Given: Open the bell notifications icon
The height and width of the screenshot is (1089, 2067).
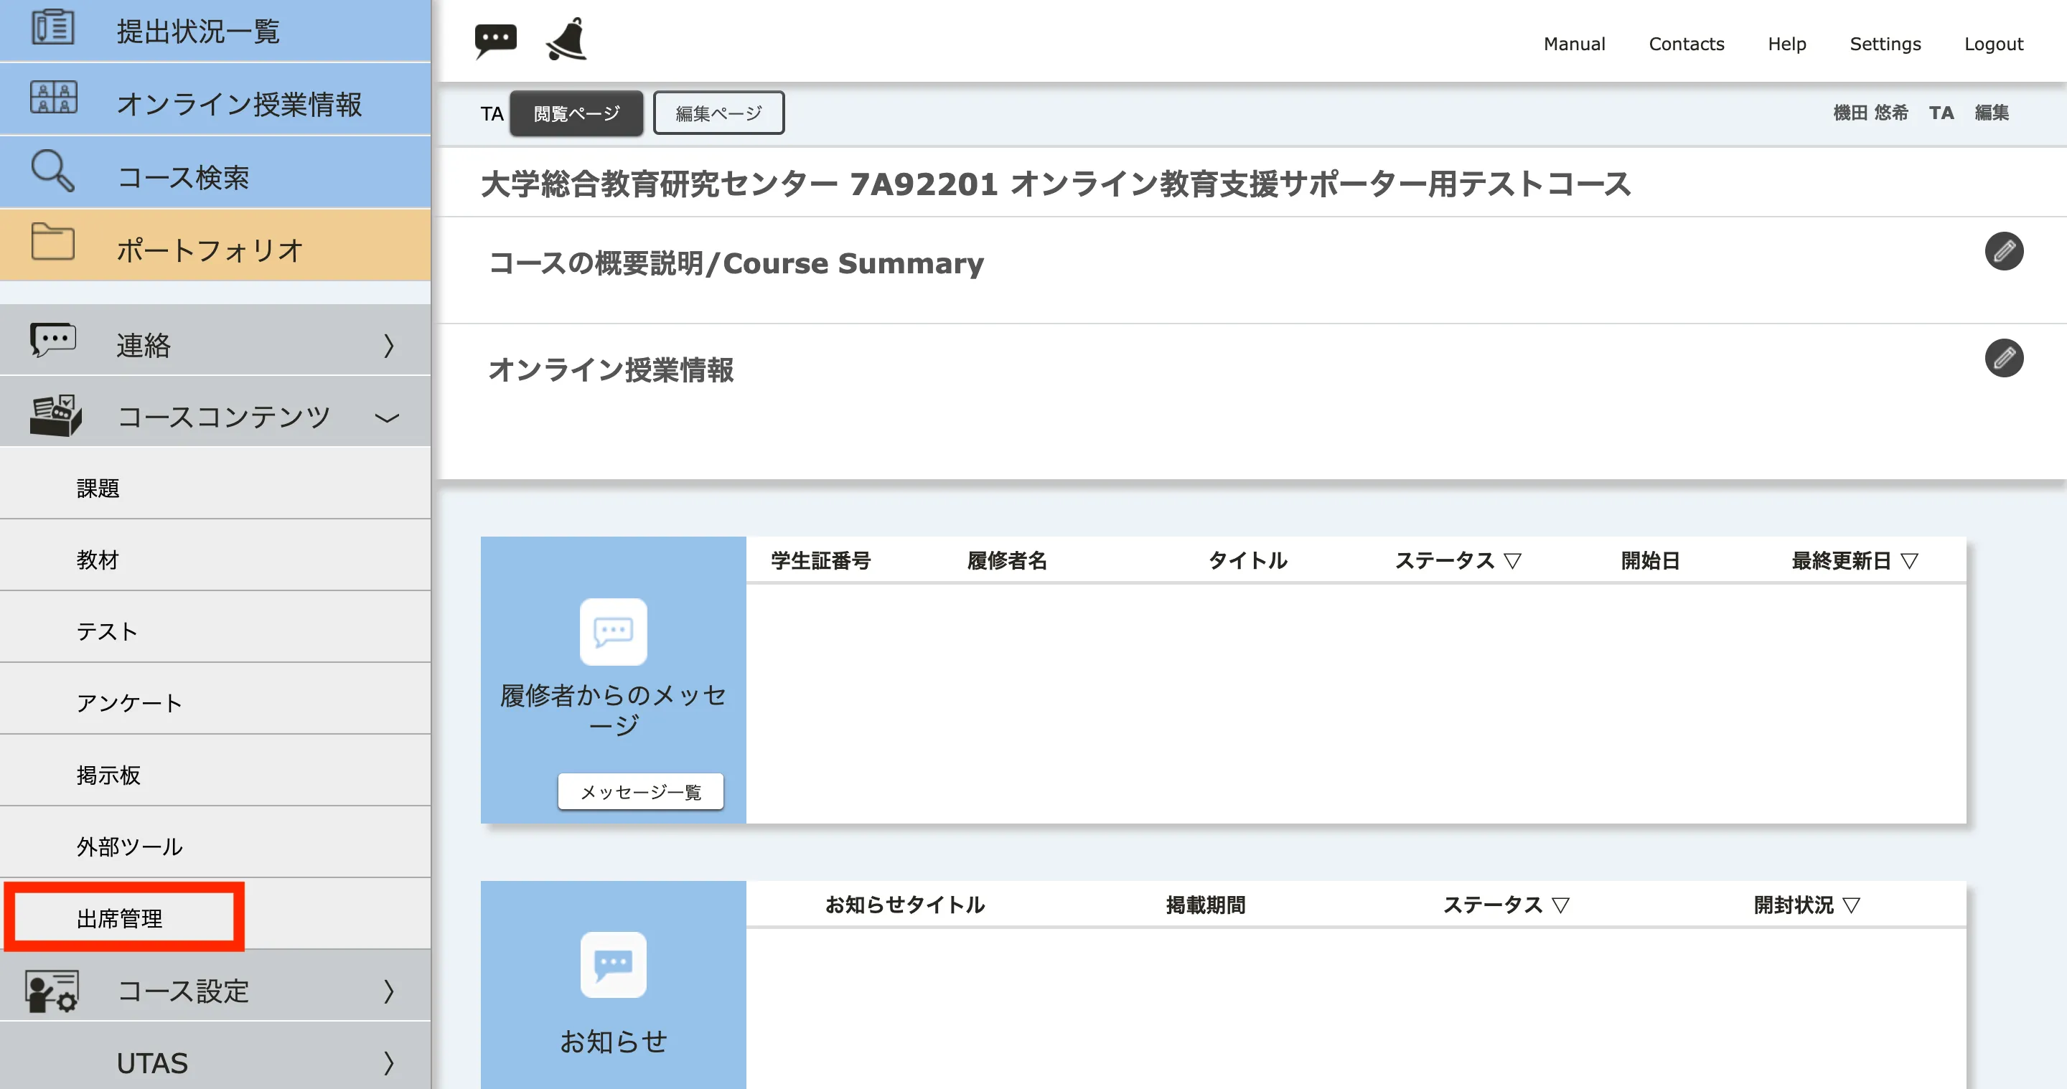Looking at the screenshot, I should point(566,39).
